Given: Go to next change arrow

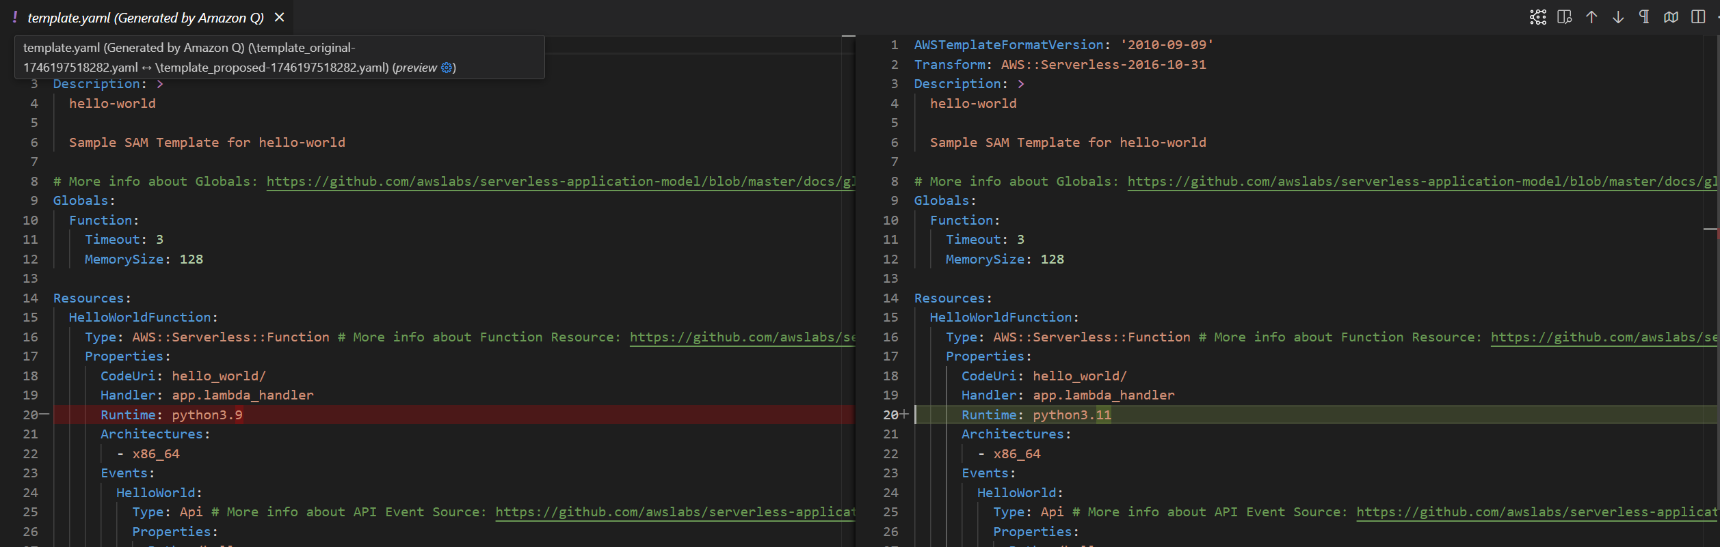Looking at the screenshot, I should tap(1618, 17).
